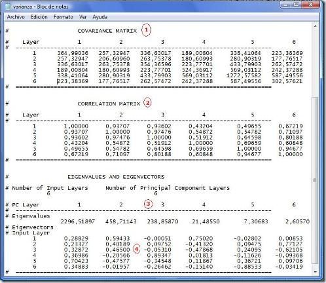326x283 pixels.
Task: Click correlation value 0,54872 in row 2
Action: [200, 132]
